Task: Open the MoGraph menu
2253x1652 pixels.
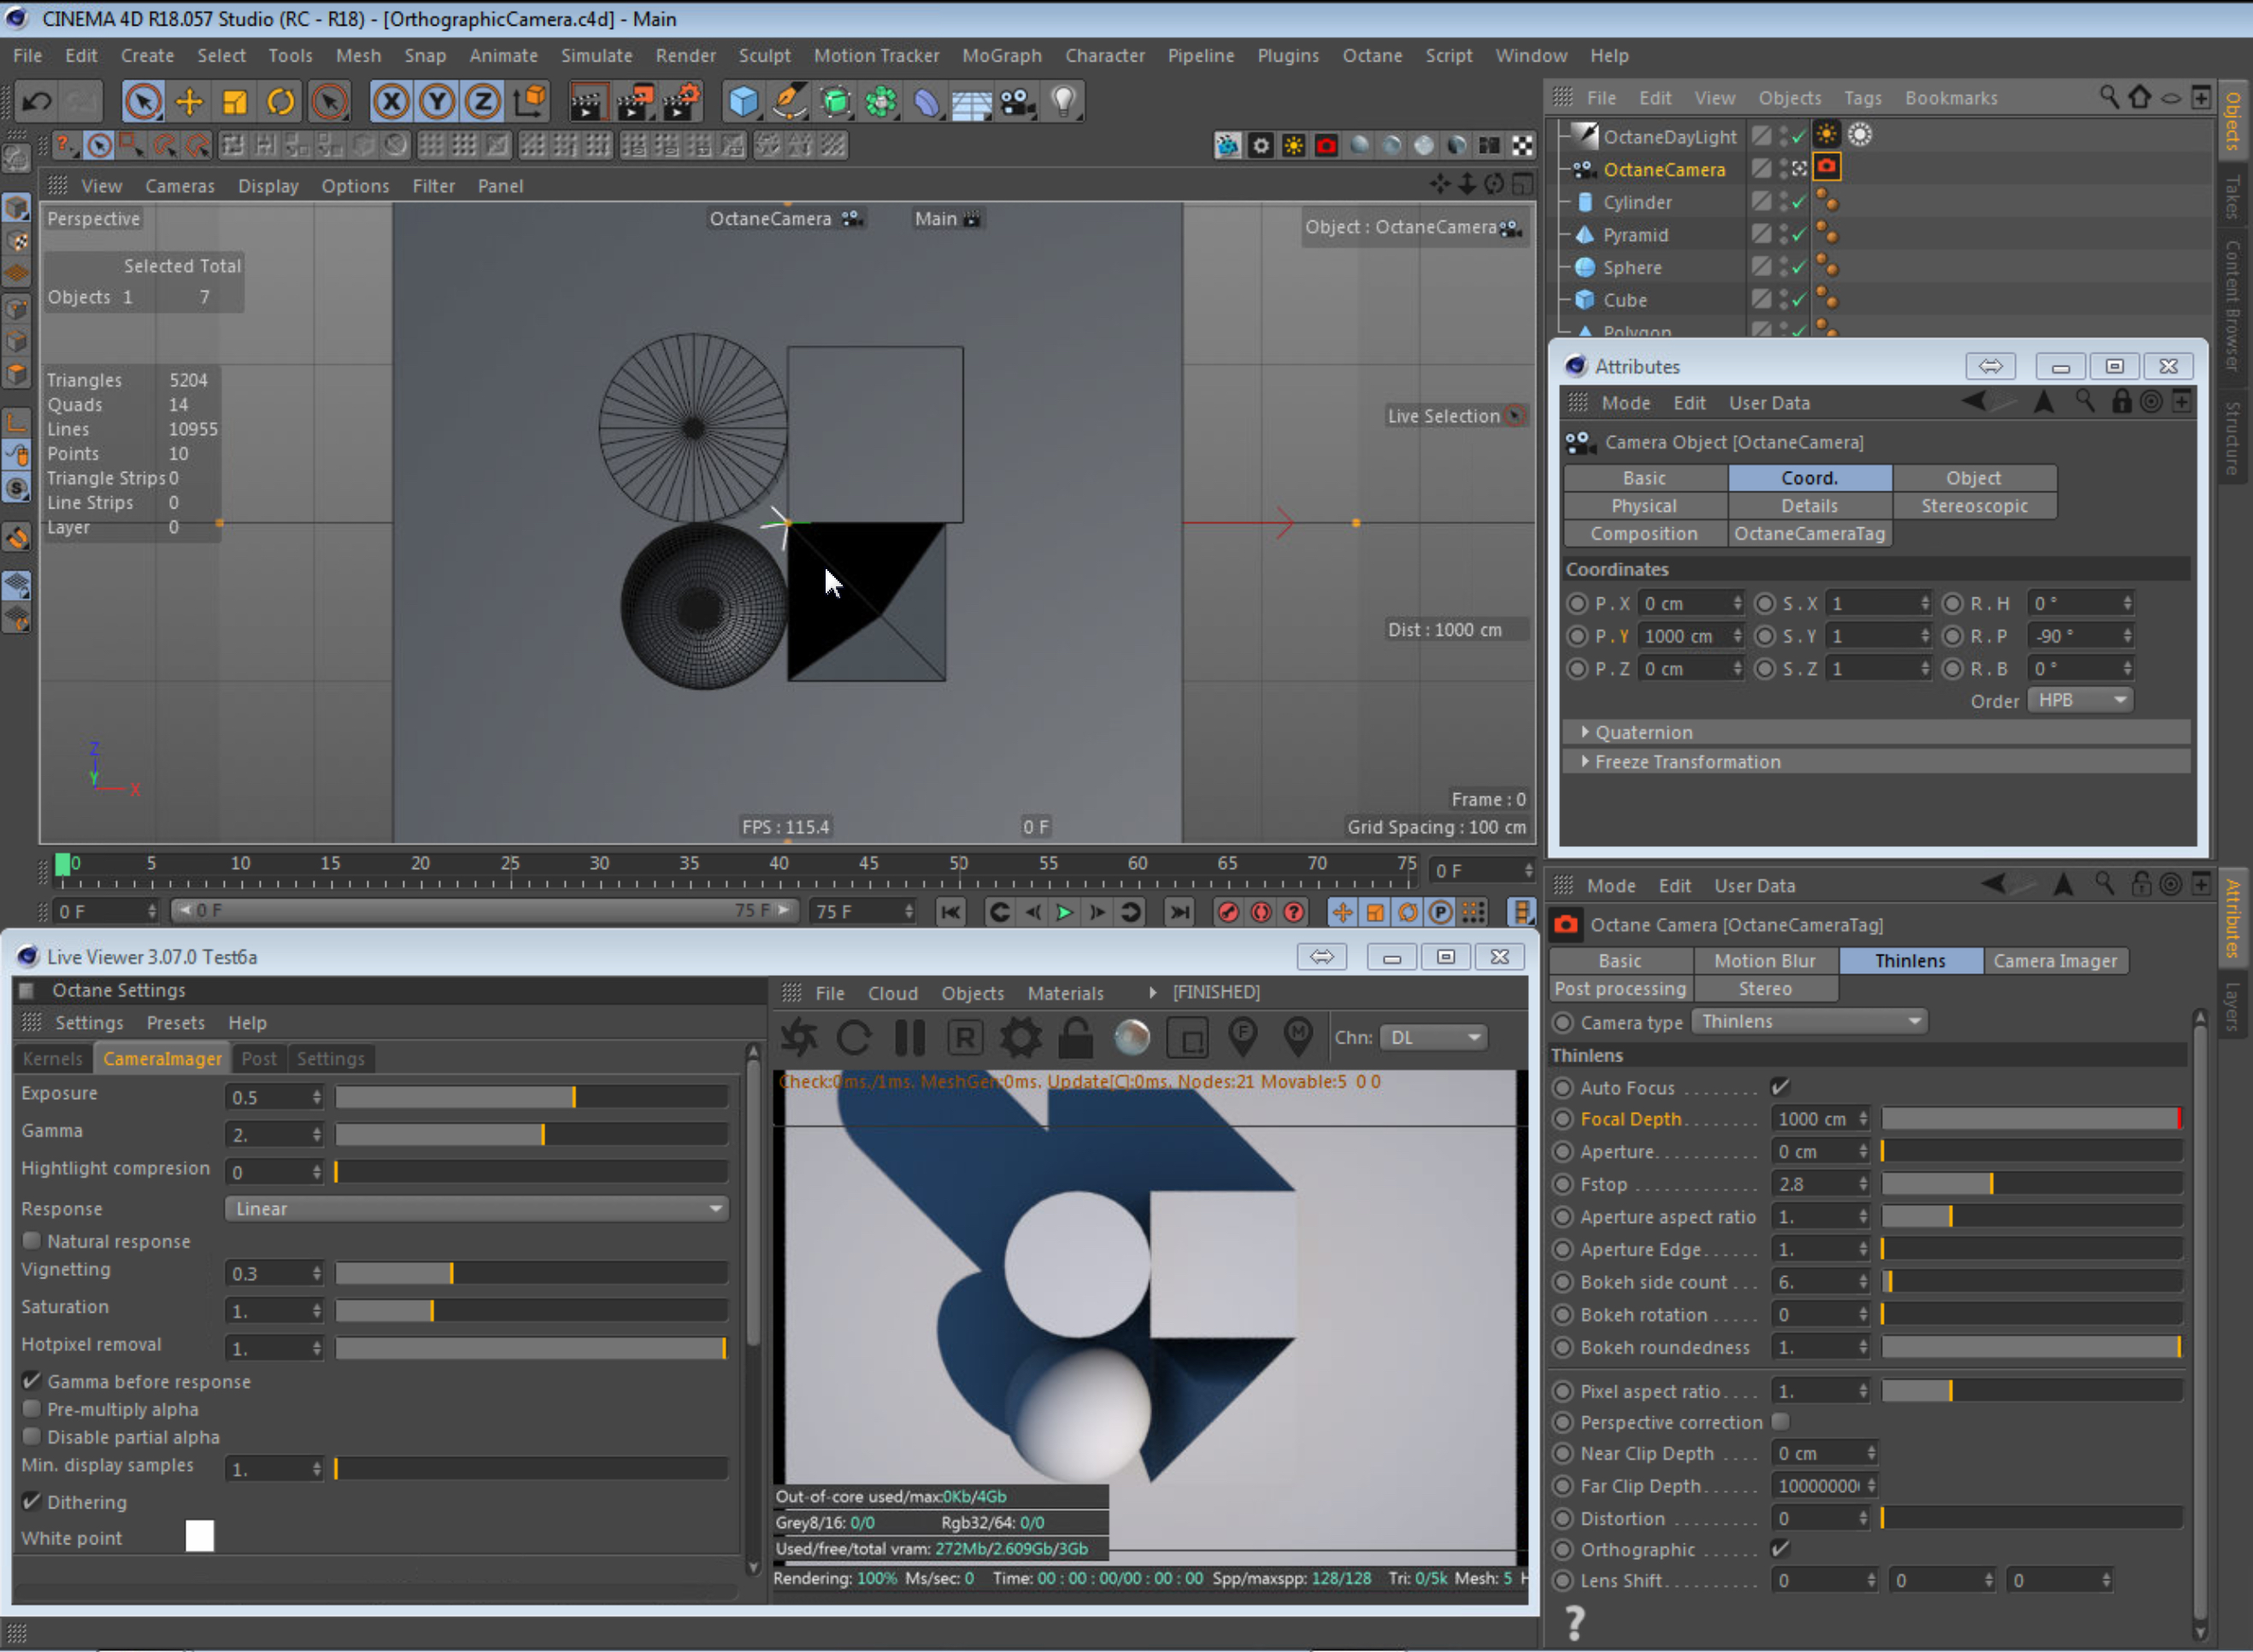Action: pyautogui.click(x=1001, y=56)
